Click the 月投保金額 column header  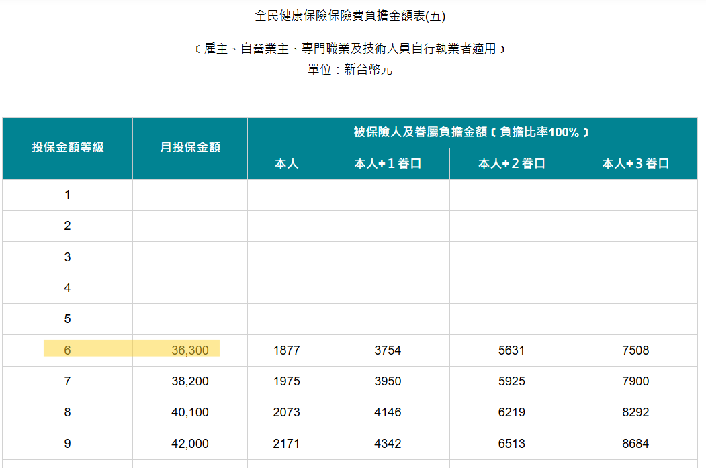pyautogui.click(x=189, y=148)
